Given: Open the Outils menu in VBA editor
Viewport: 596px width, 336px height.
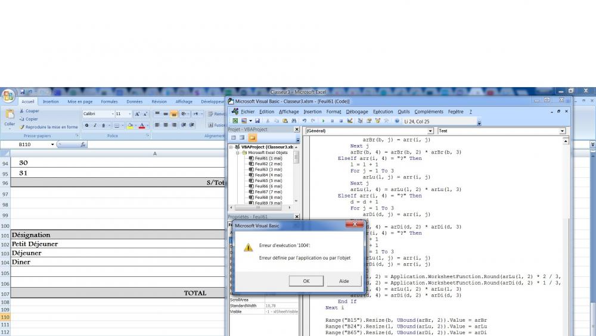Looking at the screenshot, I should 403,112.
